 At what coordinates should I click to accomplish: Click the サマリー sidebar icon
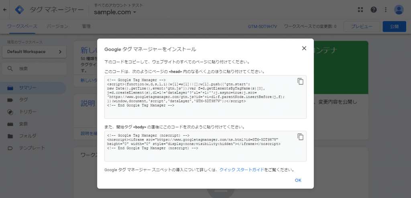point(10,88)
